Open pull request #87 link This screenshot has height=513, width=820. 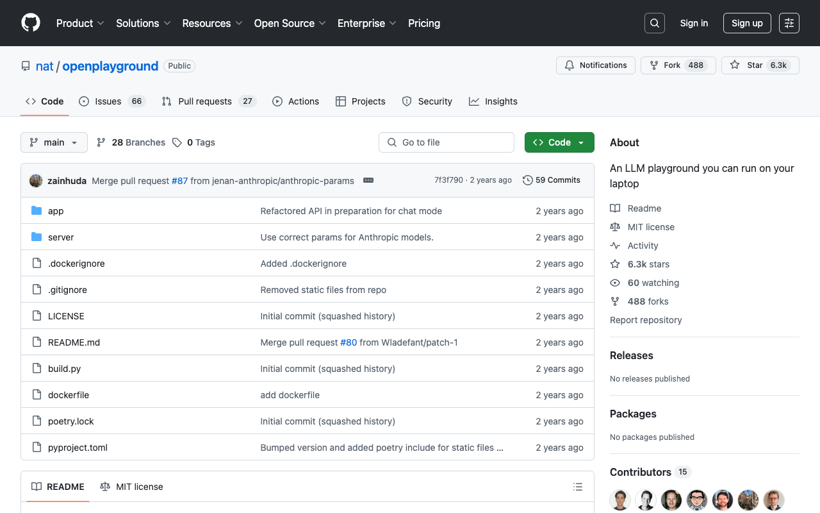[x=179, y=181]
